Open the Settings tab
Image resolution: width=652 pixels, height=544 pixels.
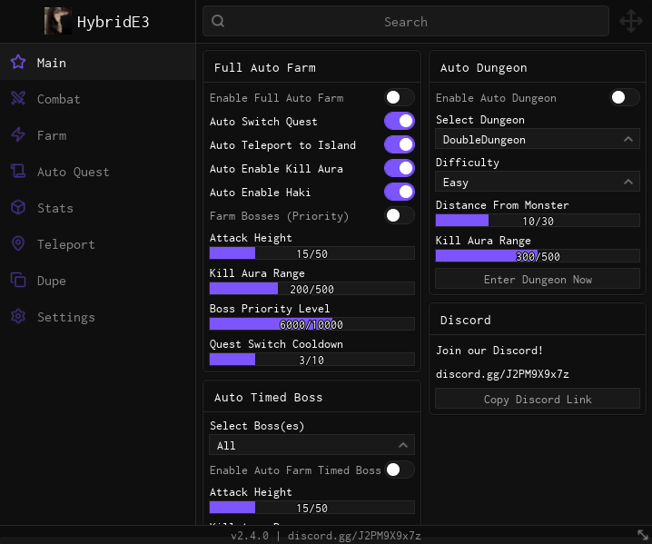coord(98,317)
